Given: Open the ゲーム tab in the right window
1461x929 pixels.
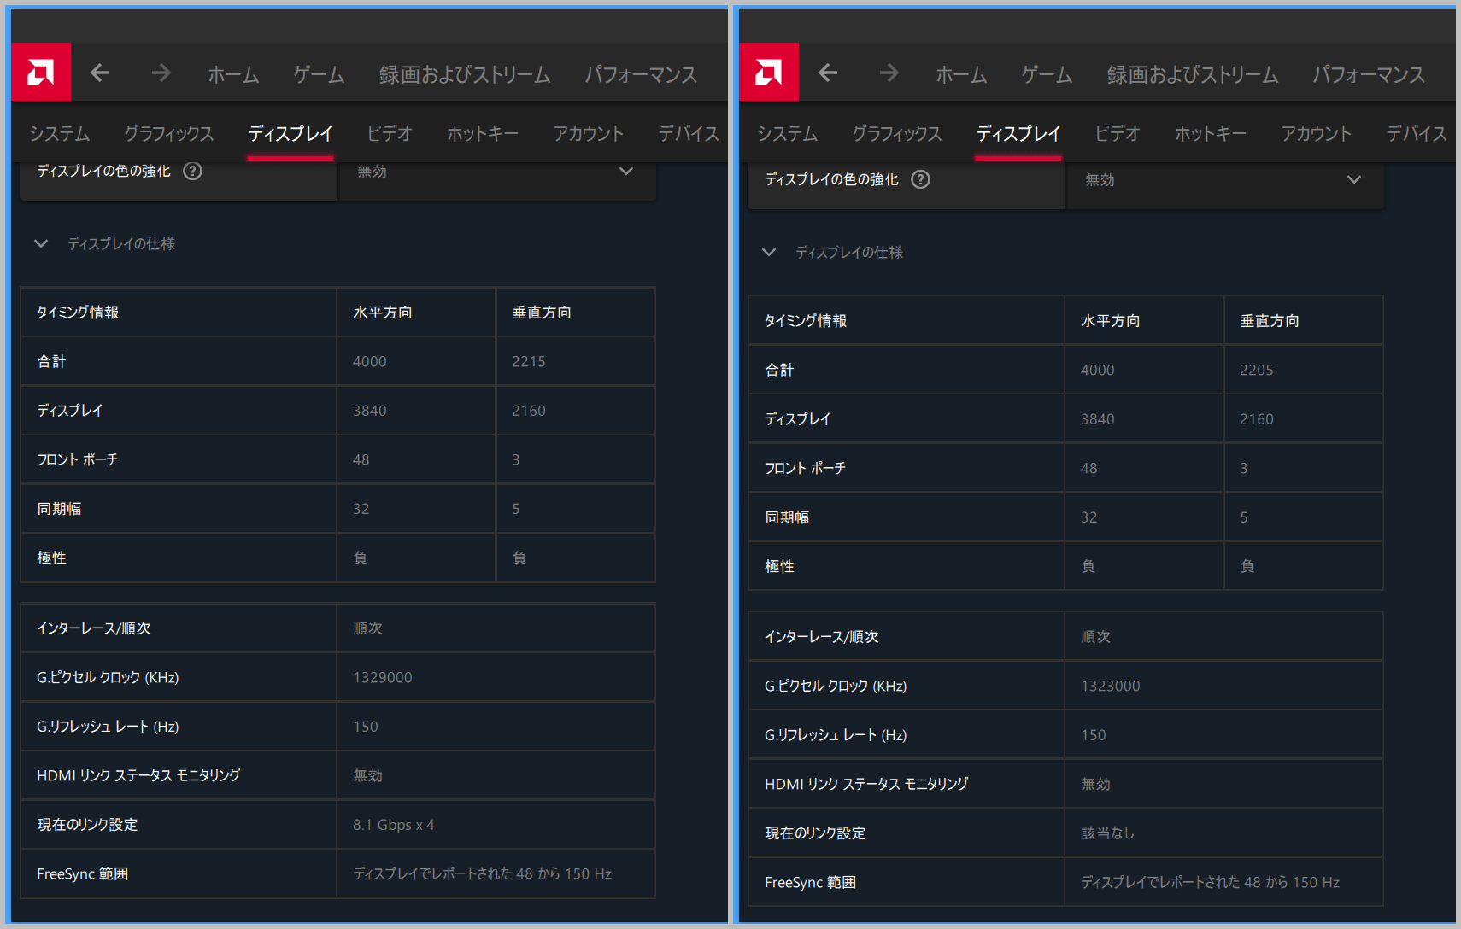Looking at the screenshot, I should click(x=1047, y=74).
